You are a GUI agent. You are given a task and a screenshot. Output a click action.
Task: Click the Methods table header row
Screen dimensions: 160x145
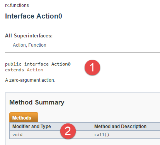(x=85, y=126)
